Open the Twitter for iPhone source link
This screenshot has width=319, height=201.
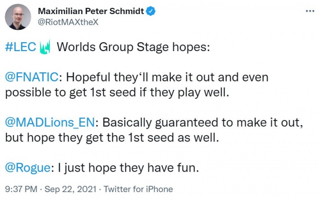pyautogui.click(x=139, y=189)
